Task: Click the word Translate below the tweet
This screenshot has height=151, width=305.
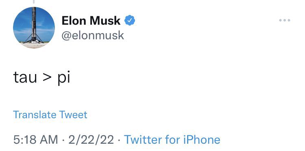Action: [35, 115]
